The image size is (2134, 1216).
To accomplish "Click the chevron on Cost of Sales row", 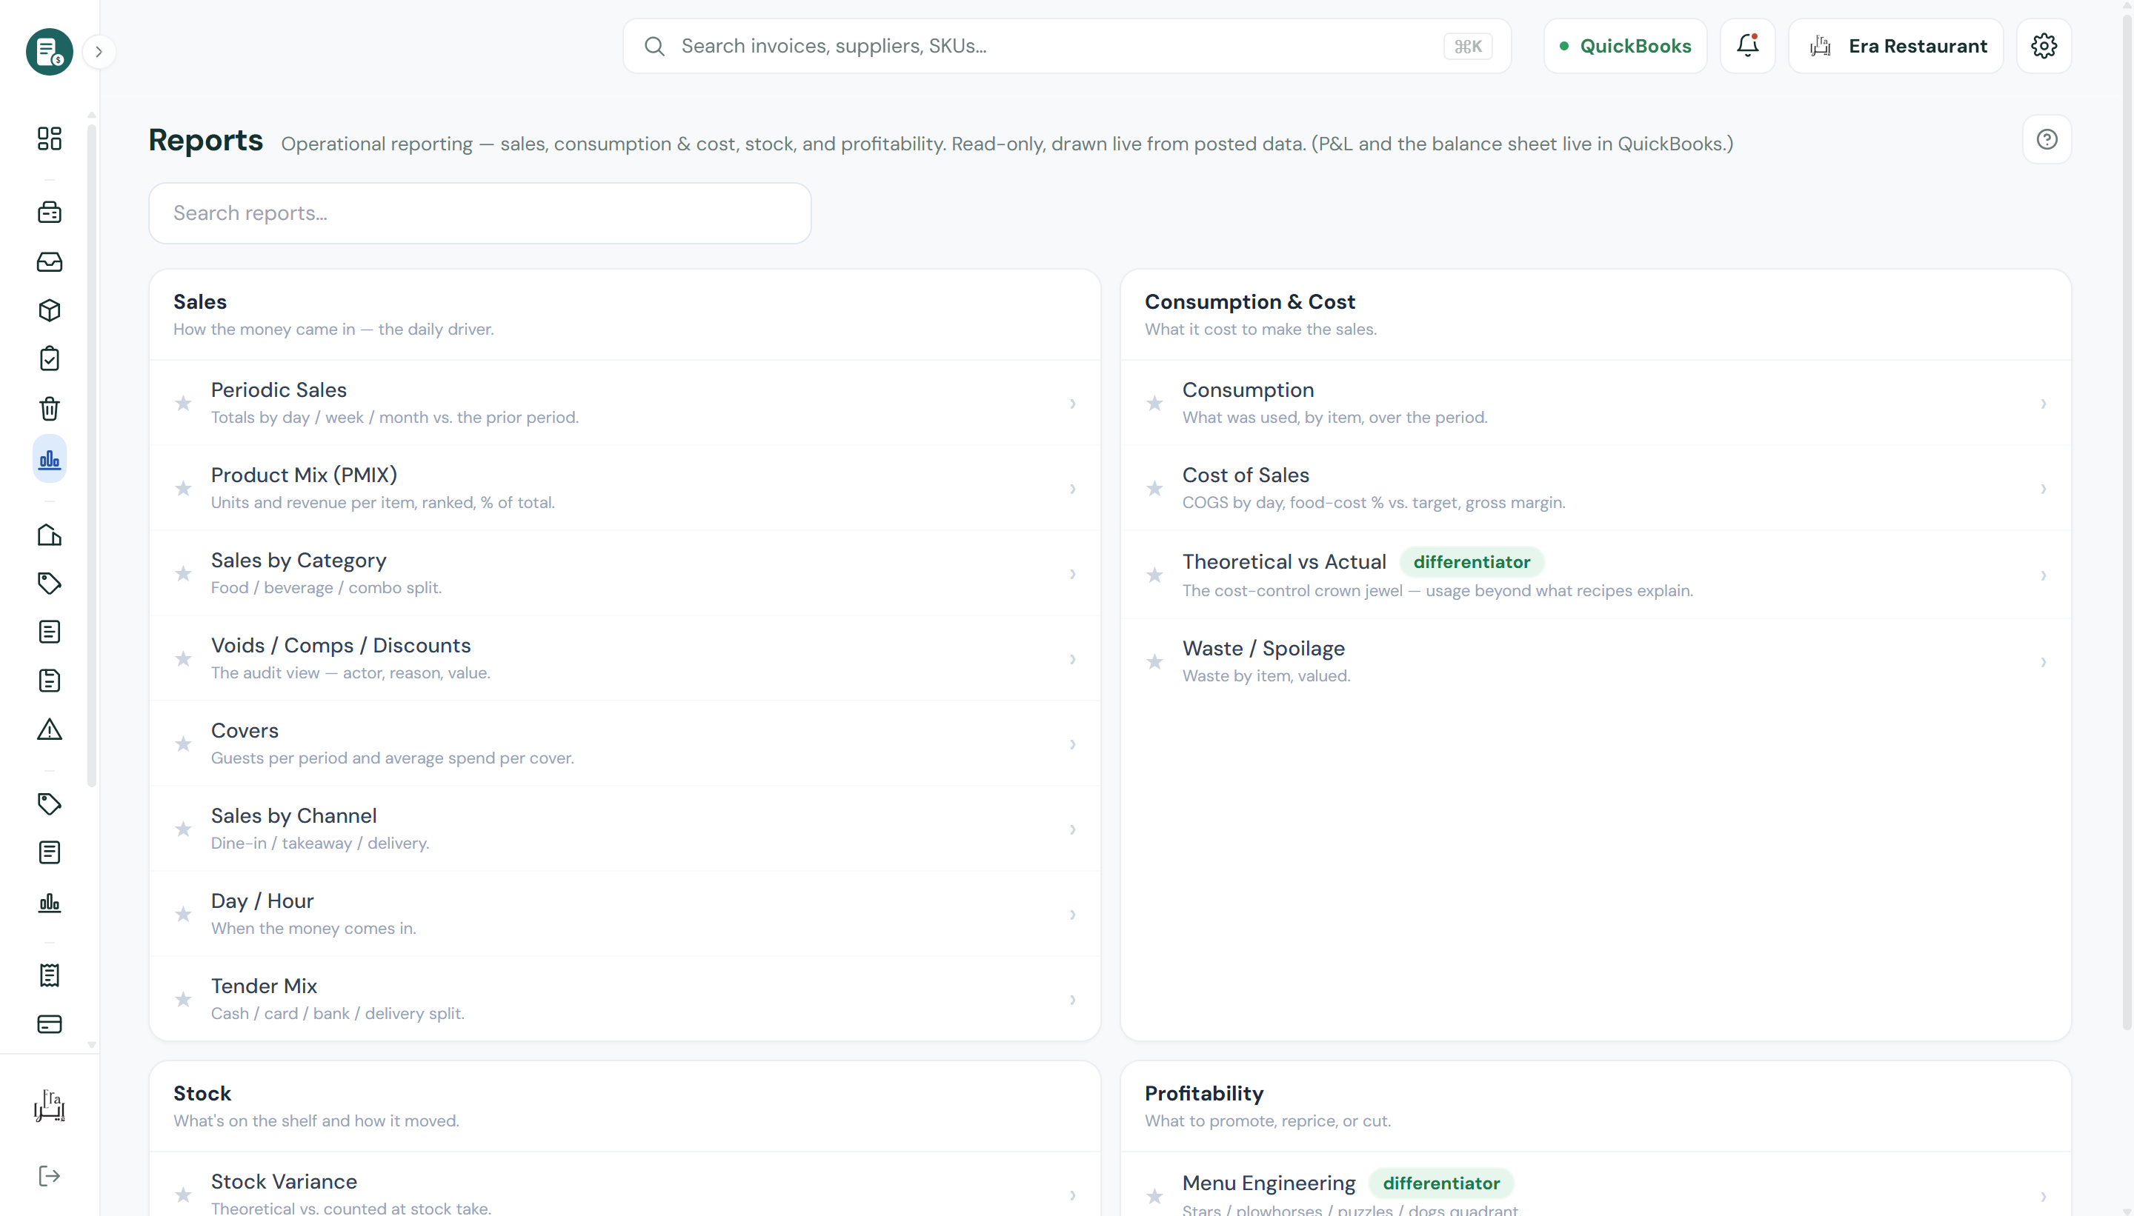I will click(x=2044, y=489).
